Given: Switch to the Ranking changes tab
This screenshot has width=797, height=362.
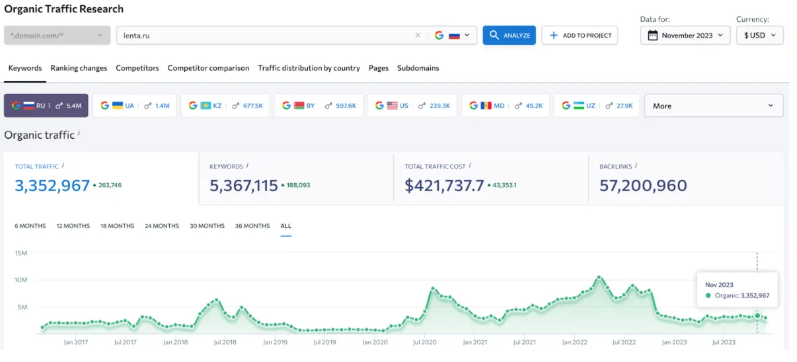Looking at the screenshot, I should (79, 68).
